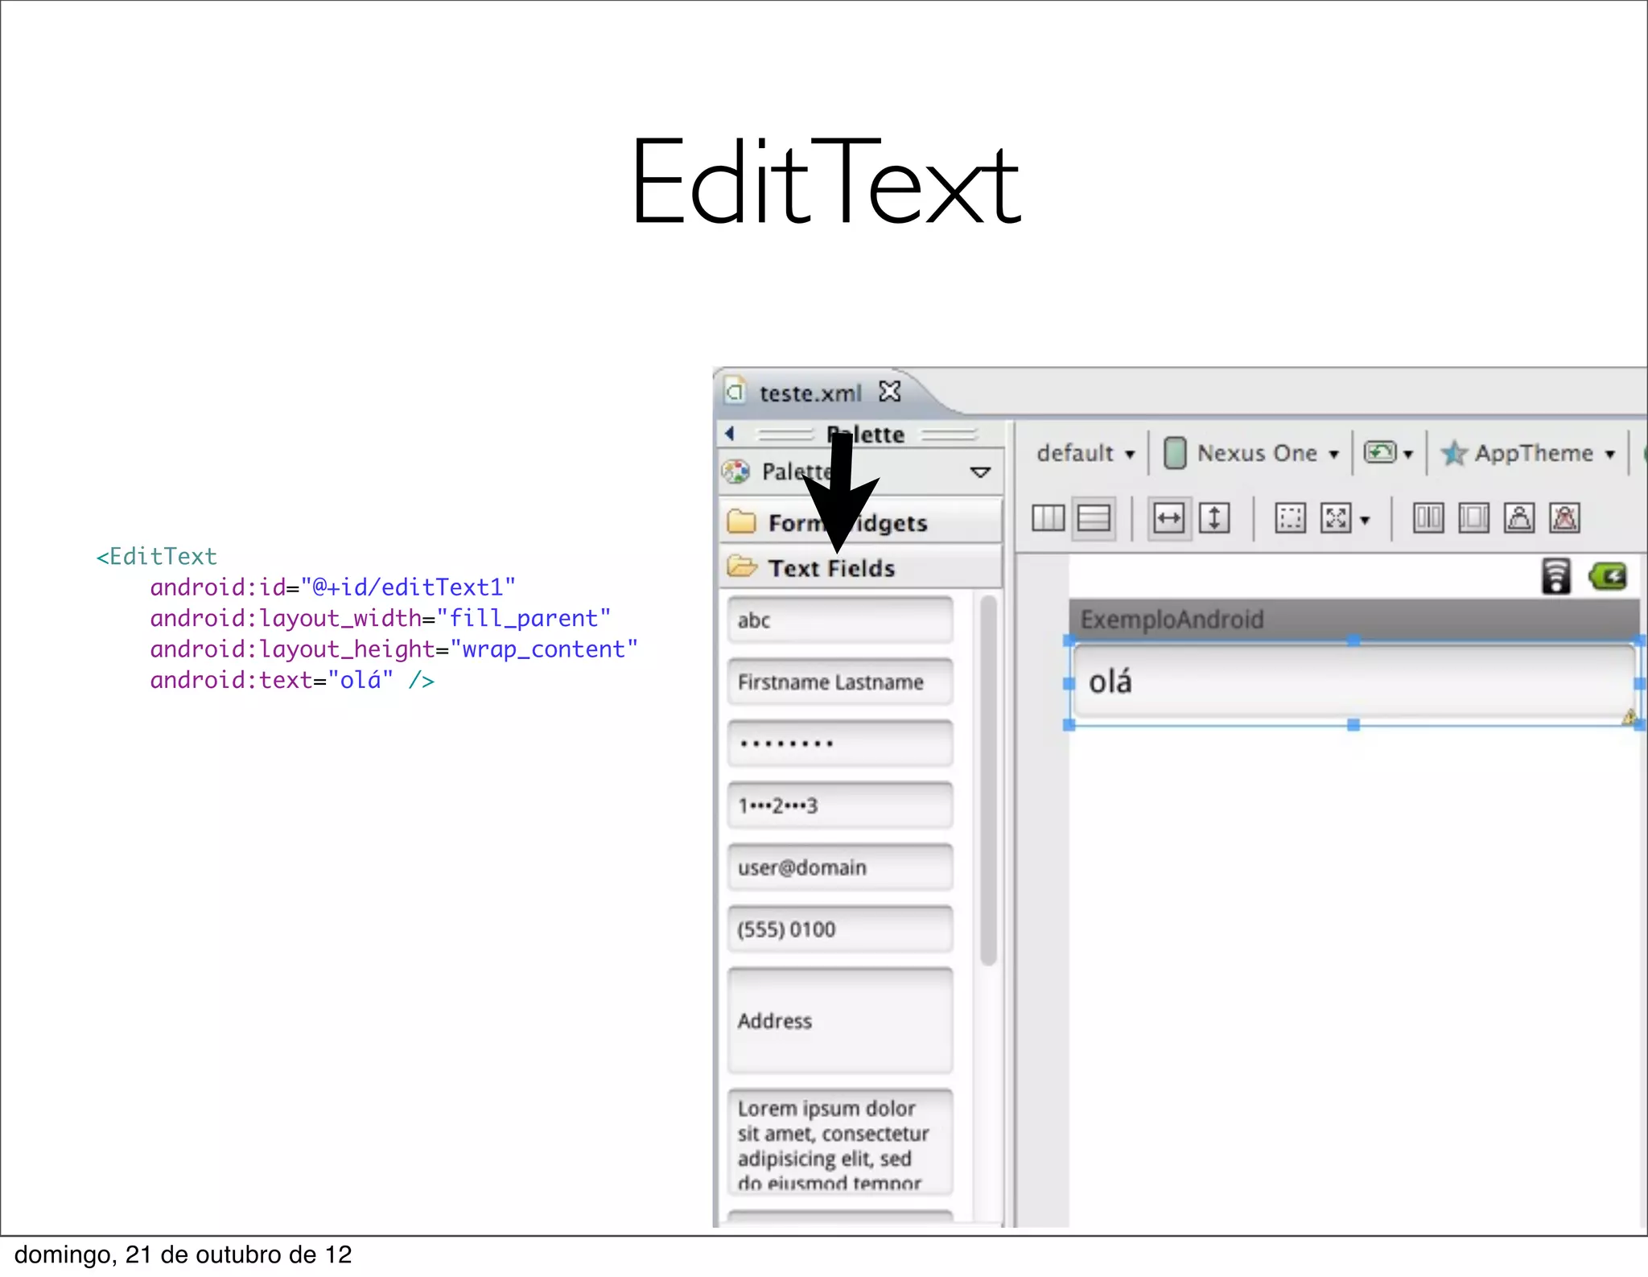Click the screen orientation rotate icon
The width and height of the screenshot is (1648, 1277).
(1381, 453)
